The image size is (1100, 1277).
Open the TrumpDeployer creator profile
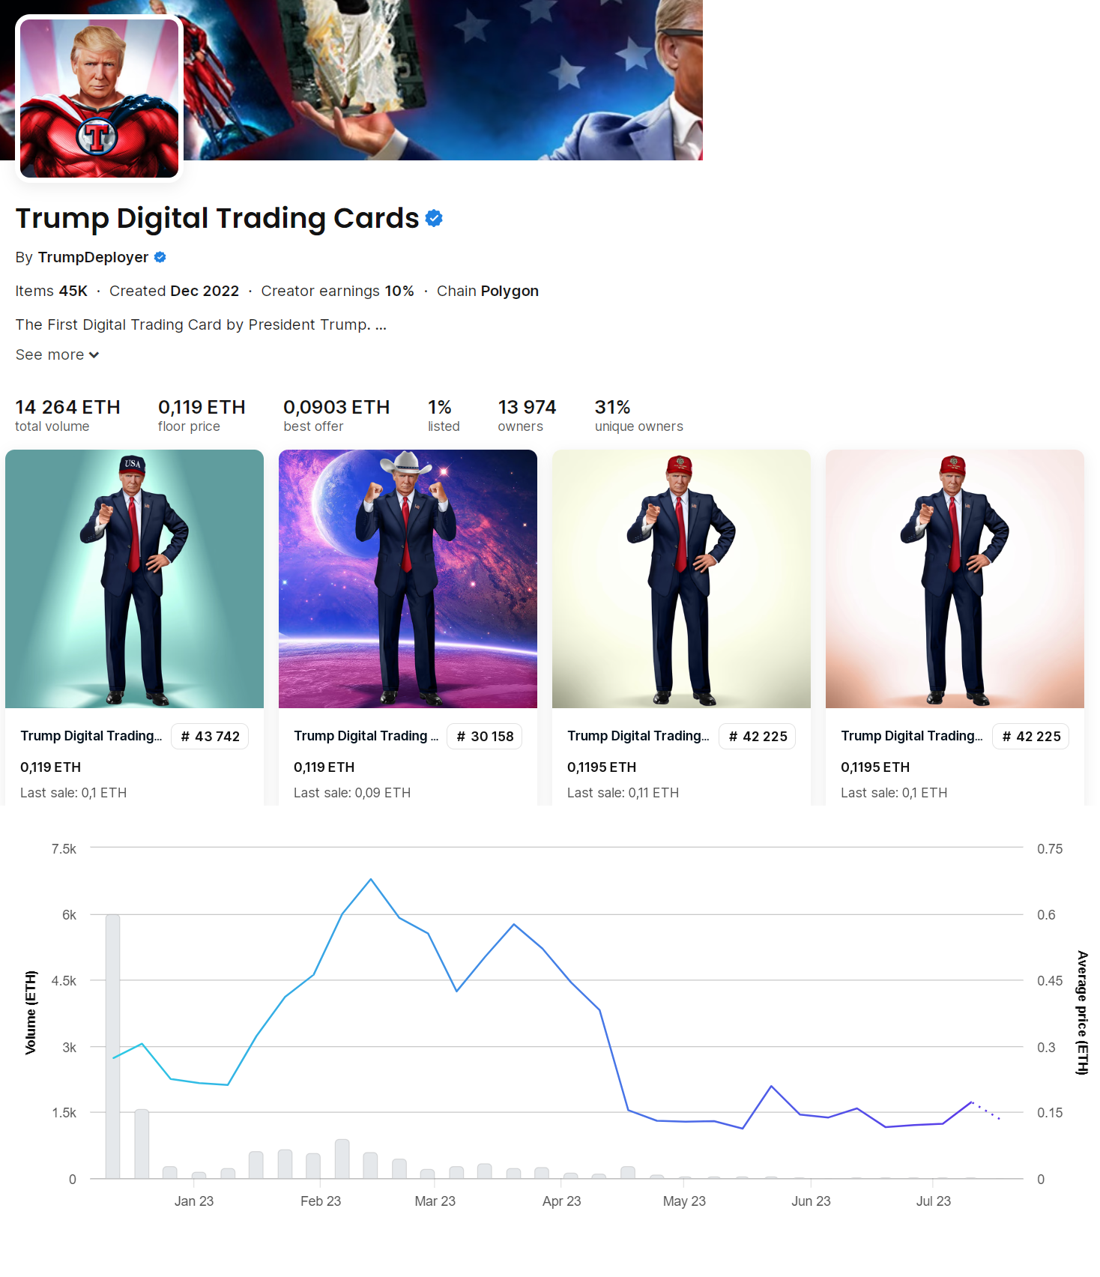[x=93, y=257]
